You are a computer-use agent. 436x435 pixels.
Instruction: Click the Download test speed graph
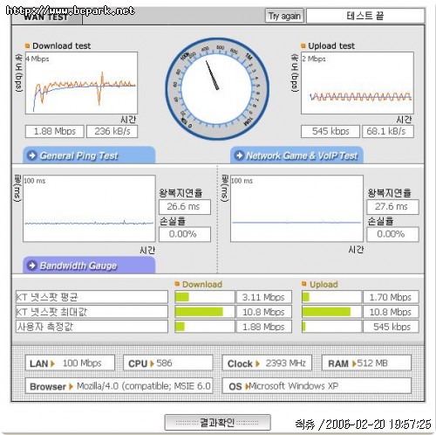point(81,83)
